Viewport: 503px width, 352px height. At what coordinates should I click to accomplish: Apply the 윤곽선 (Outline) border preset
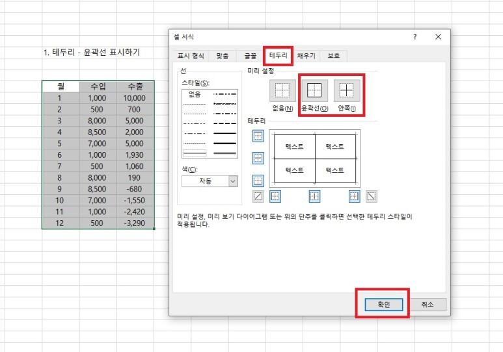click(x=314, y=91)
